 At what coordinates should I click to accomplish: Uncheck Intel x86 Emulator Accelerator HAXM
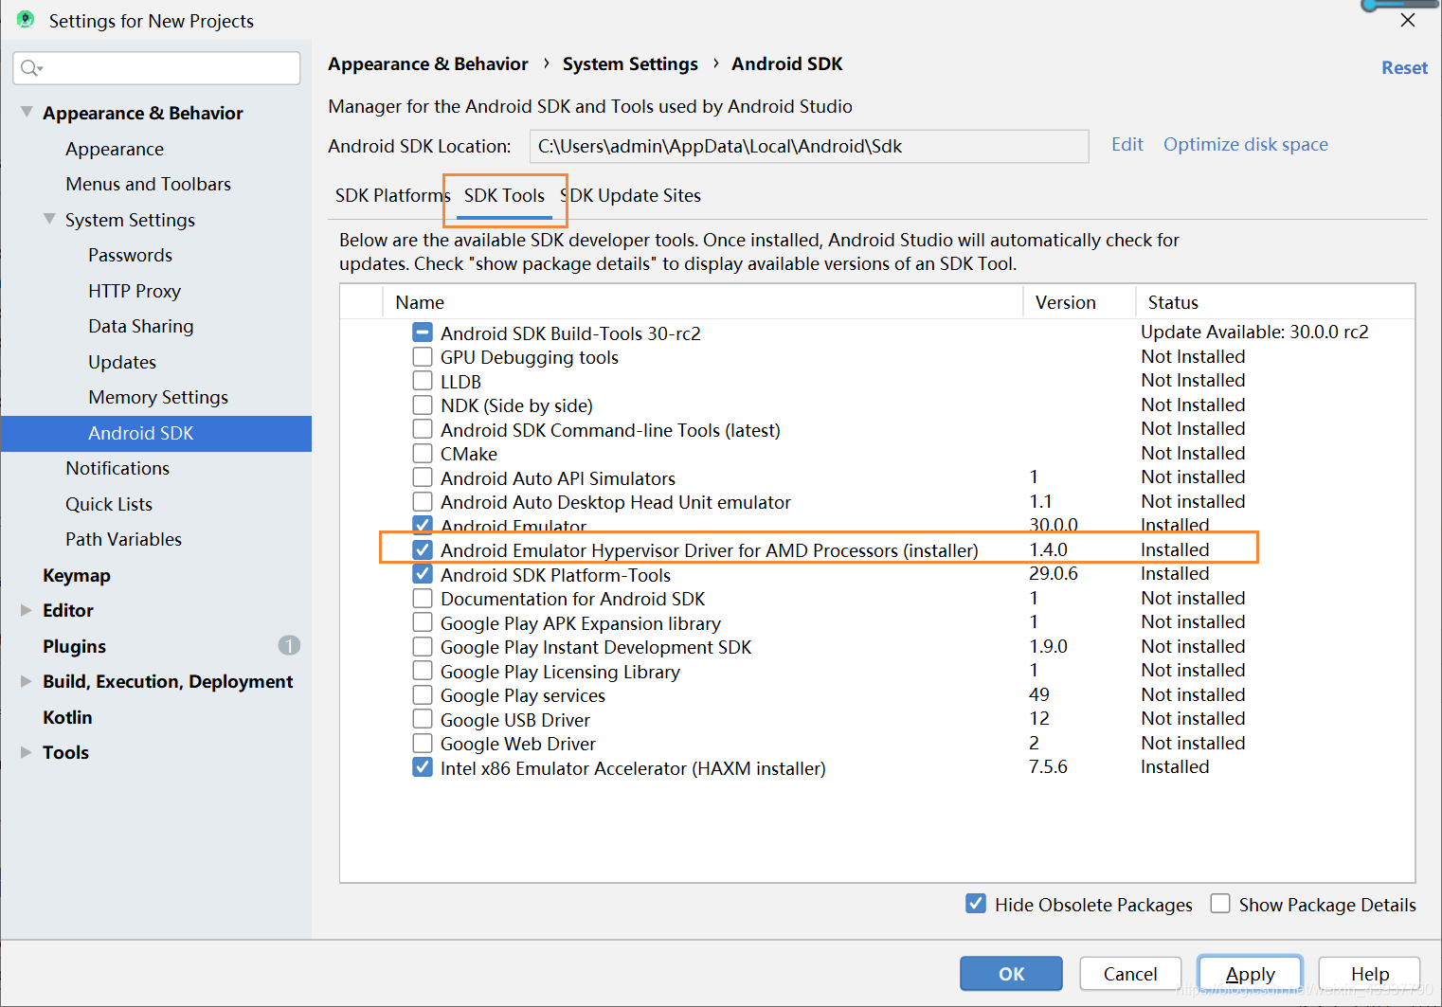(423, 767)
